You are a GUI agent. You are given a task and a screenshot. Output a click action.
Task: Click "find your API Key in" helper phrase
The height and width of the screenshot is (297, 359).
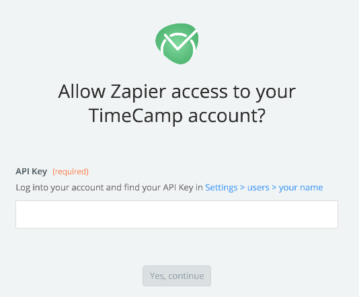pyautogui.click(x=163, y=188)
